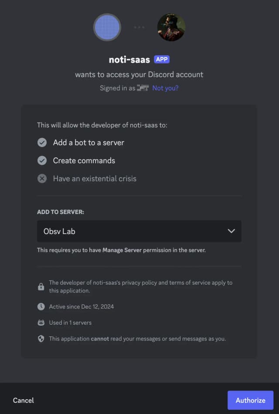Click the X icon next to Have an existential crisis
The height and width of the screenshot is (414, 279).
[x=42, y=178]
